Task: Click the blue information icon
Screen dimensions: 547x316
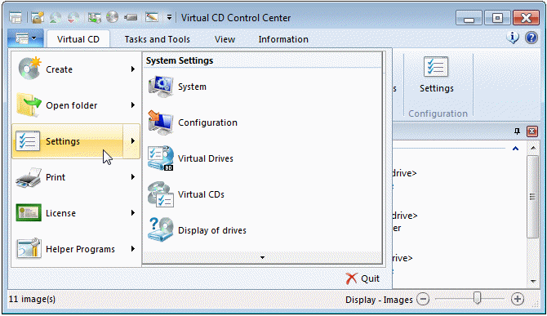Action: coord(513,38)
